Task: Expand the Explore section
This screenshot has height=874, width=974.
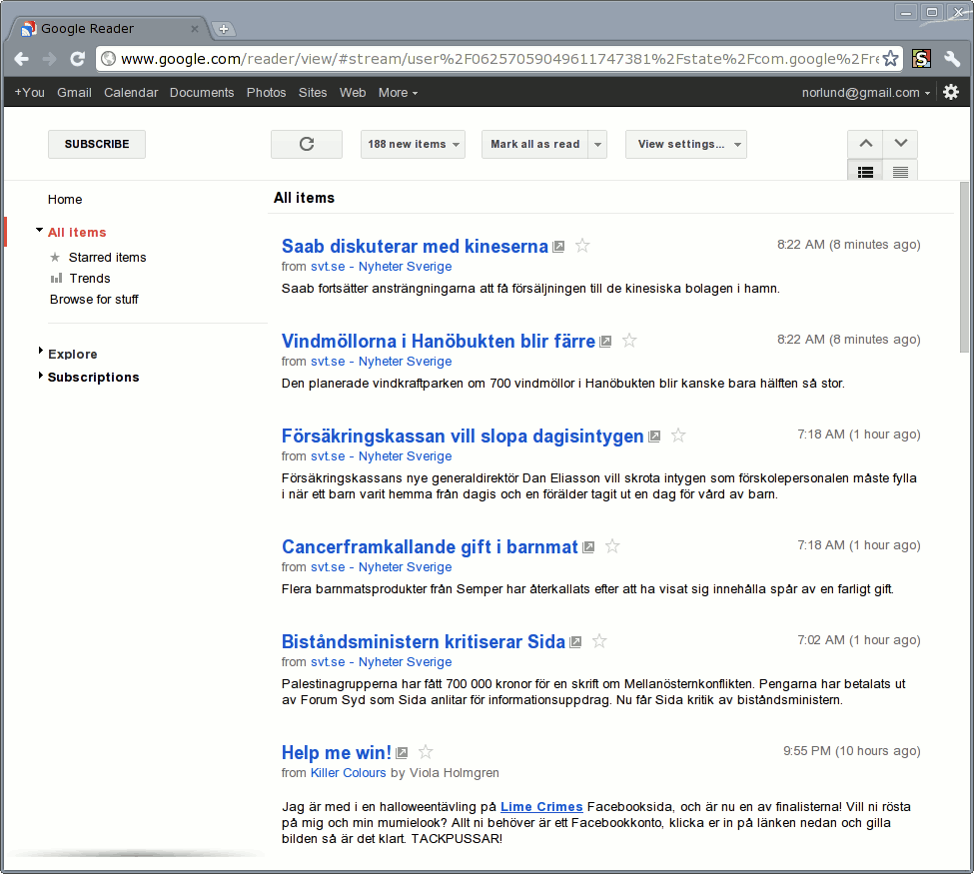Action: [x=40, y=352]
